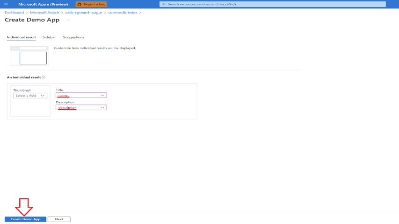Open the hamburger portal menu
Screen dimensions: 399x224
click(6, 4)
